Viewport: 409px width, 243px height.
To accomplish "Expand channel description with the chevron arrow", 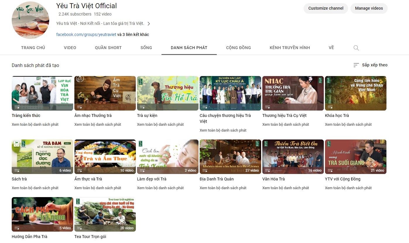I will 149,24.
